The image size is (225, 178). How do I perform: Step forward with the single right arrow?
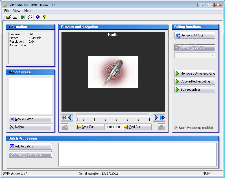(156, 118)
